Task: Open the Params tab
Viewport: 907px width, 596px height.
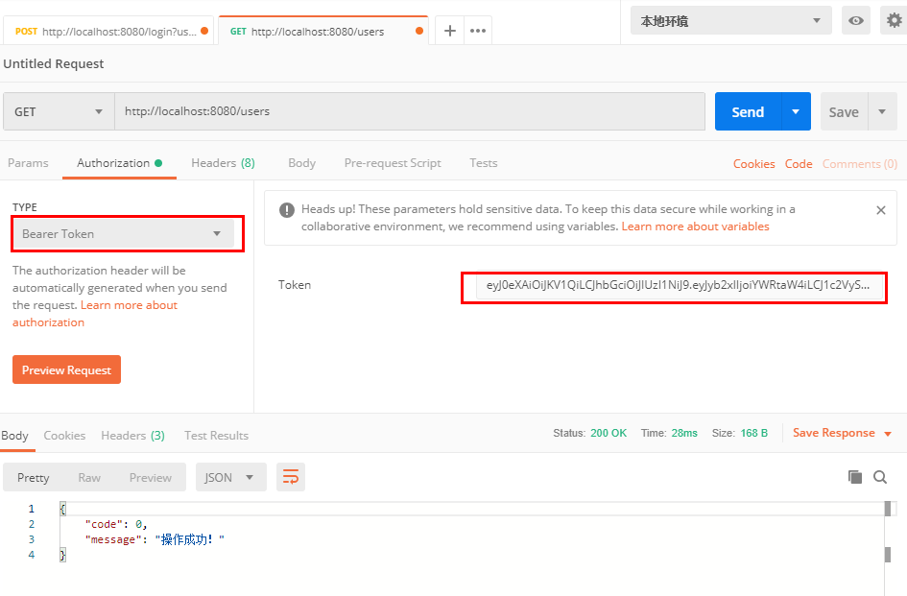Action: click(28, 163)
